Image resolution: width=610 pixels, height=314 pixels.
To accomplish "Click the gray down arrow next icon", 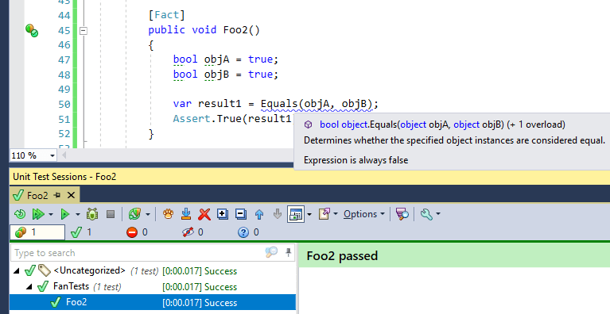I will [277, 214].
